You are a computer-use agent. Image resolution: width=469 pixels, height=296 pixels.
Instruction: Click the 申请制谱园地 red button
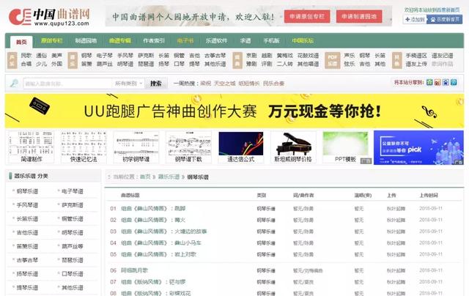click(359, 16)
